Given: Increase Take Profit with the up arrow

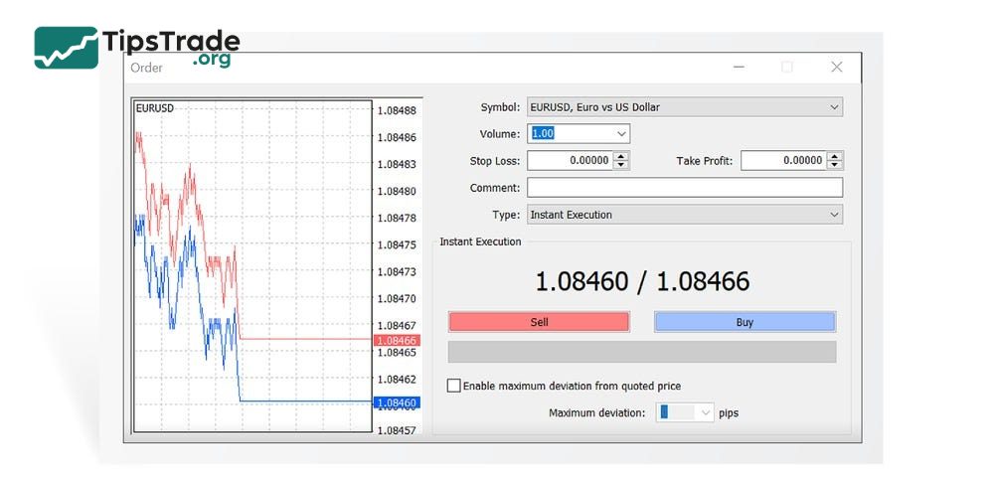Looking at the screenshot, I should coord(835,156).
